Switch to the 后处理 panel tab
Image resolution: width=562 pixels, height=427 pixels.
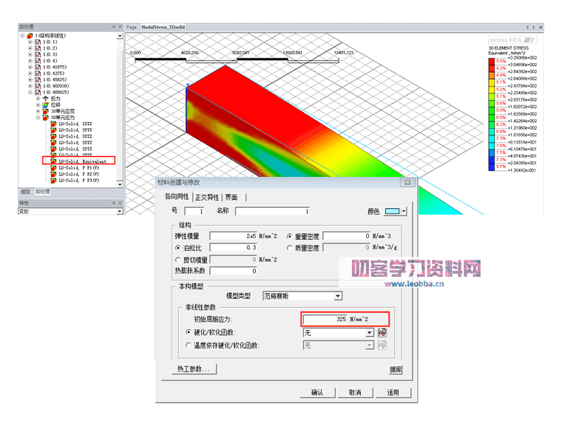click(42, 192)
